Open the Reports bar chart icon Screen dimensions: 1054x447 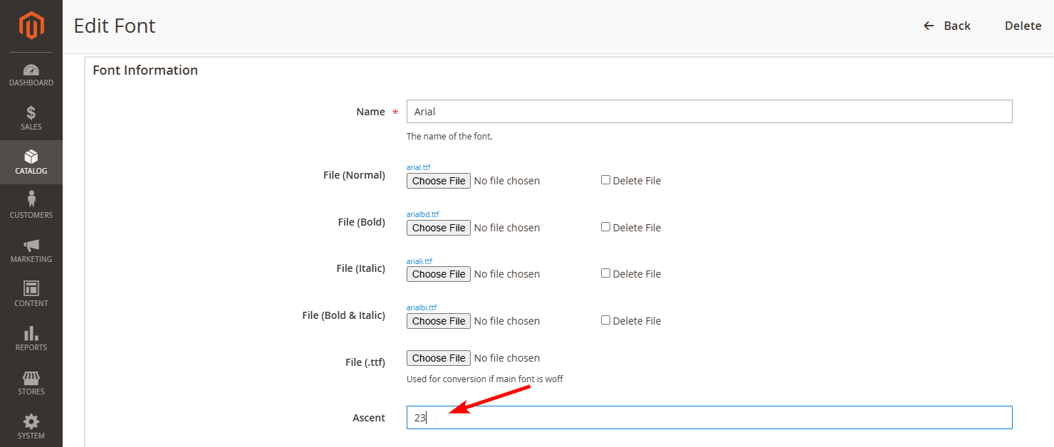coord(31,333)
